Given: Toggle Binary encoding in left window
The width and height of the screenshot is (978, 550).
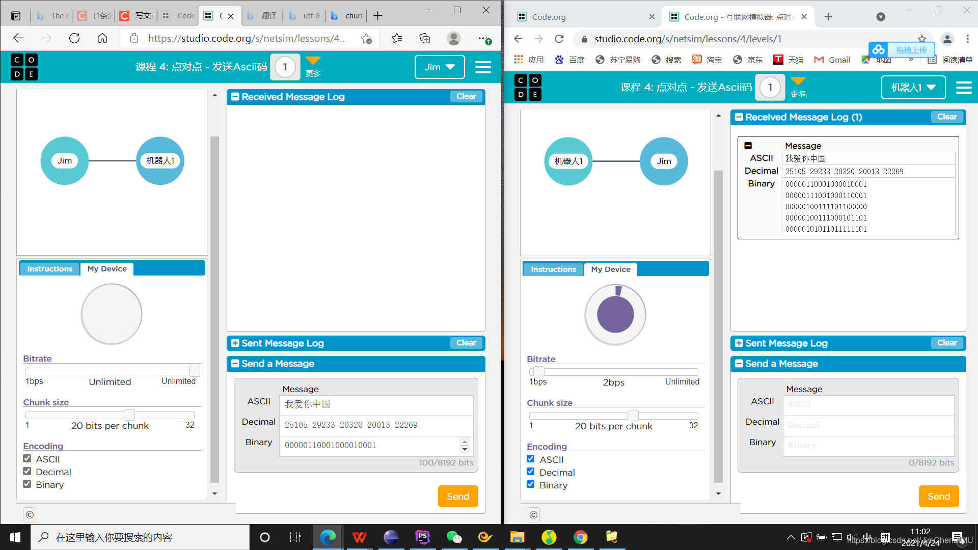Looking at the screenshot, I should (28, 484).
